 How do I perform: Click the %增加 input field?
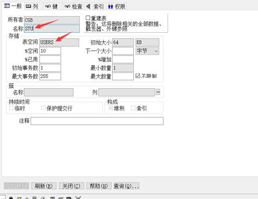coord(123,59)
